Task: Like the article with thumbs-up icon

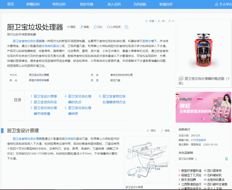Action: (x=159, y=21)
